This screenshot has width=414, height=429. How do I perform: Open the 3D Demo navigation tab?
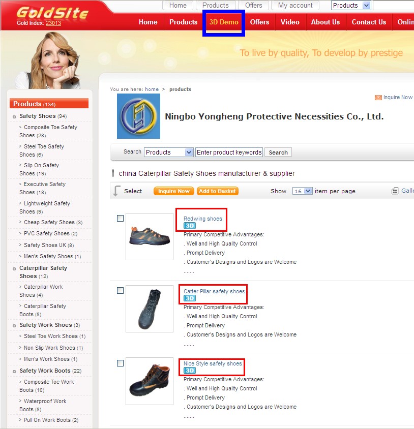click(224, 22)
